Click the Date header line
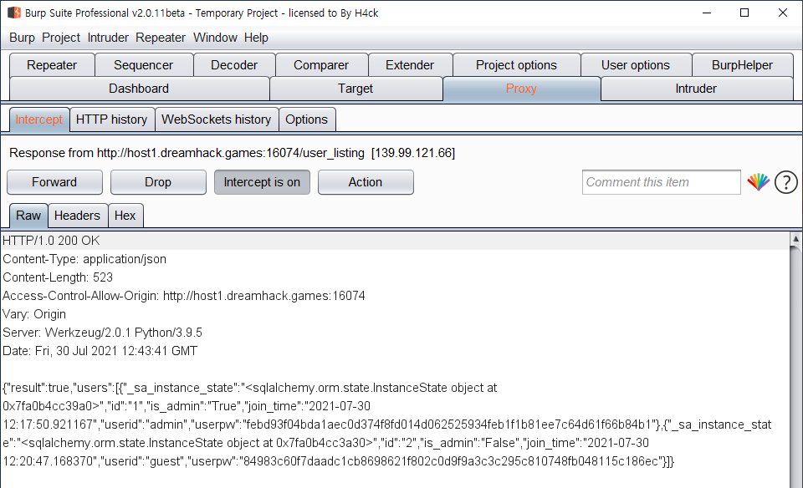This screenshot has height=488, width=803. tap(100, 351)
